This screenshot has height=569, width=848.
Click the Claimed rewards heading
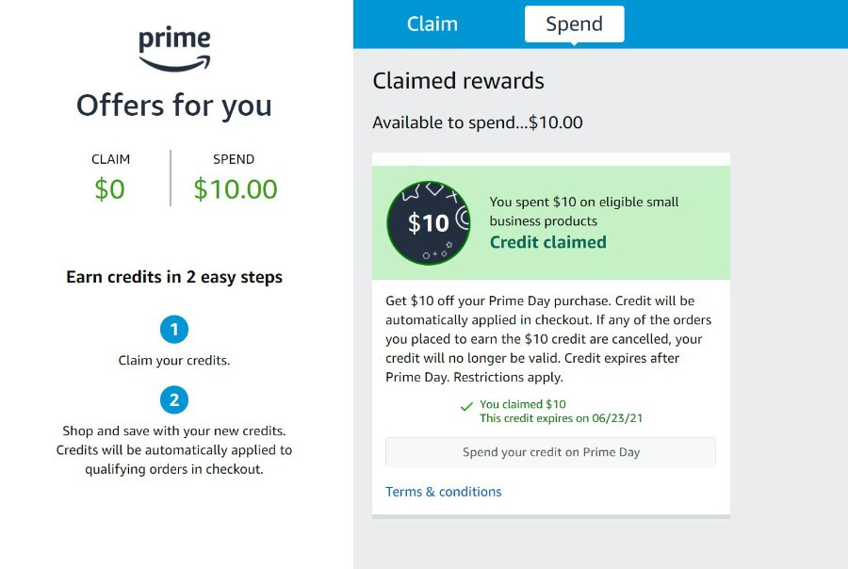pyautogui.click(x=459, y=81)
